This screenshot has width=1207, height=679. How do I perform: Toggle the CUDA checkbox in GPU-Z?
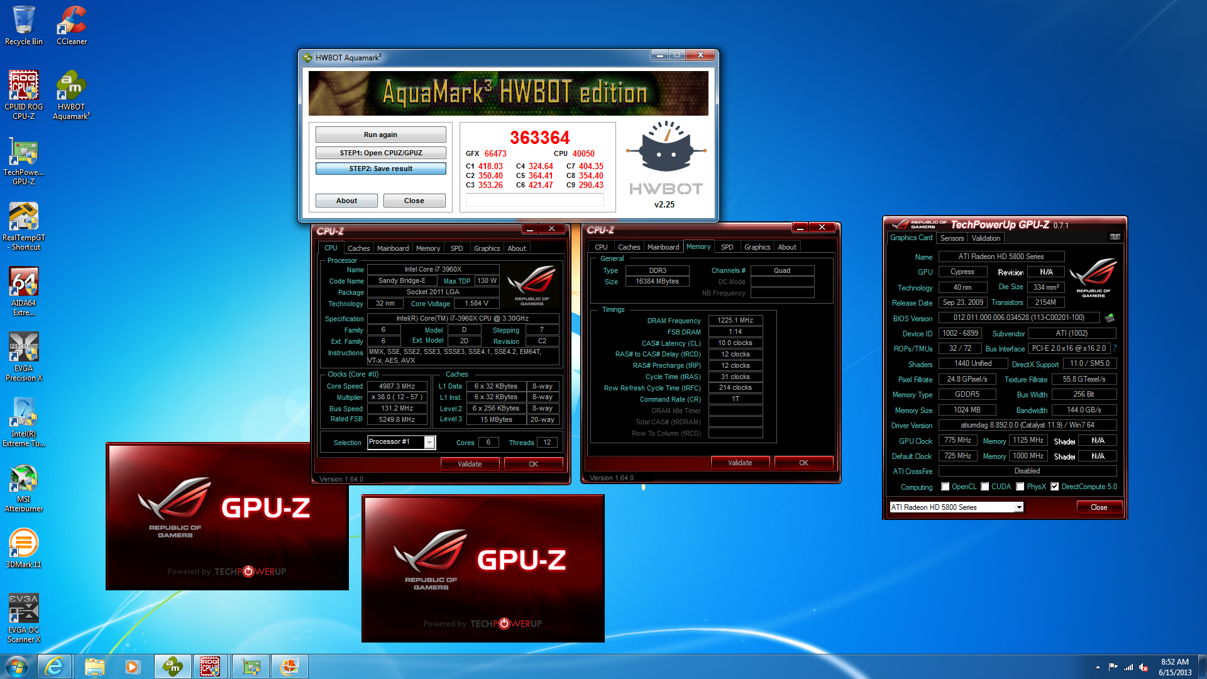[985, 487]
